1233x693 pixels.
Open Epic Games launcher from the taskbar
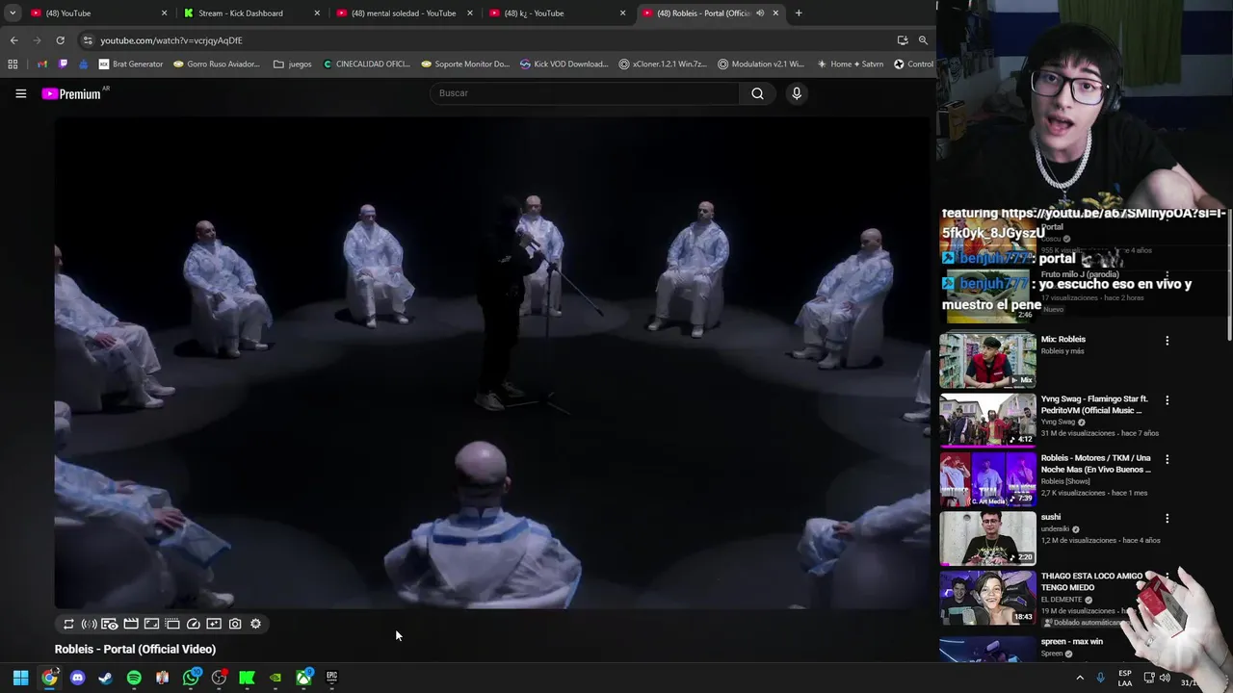coord(331,678)
